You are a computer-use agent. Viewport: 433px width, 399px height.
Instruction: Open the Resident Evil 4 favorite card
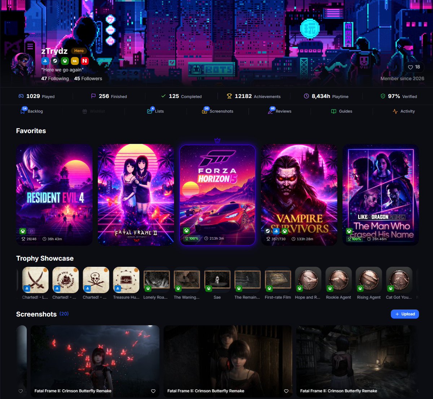tap(54, 195)
